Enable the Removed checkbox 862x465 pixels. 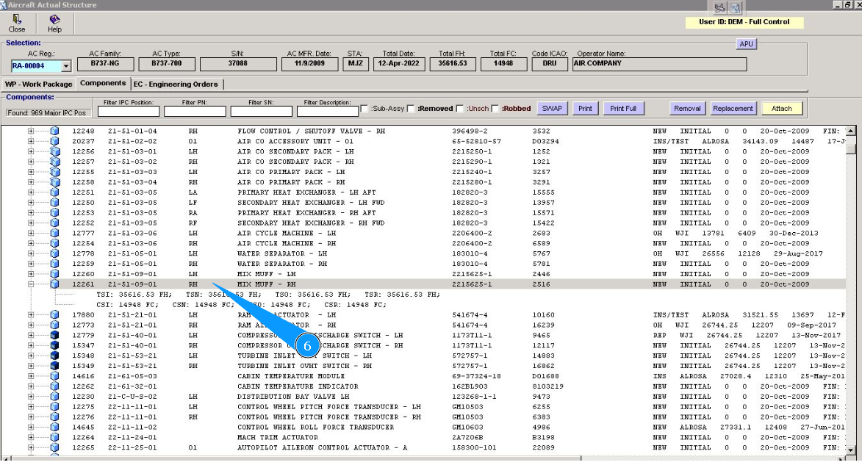411,108
